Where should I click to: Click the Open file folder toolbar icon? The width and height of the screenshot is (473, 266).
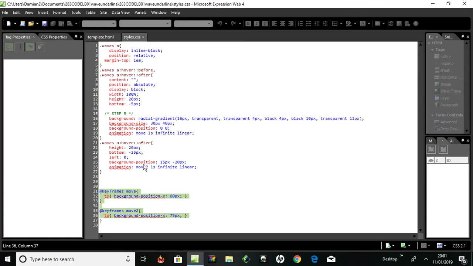tap(31, 24)
